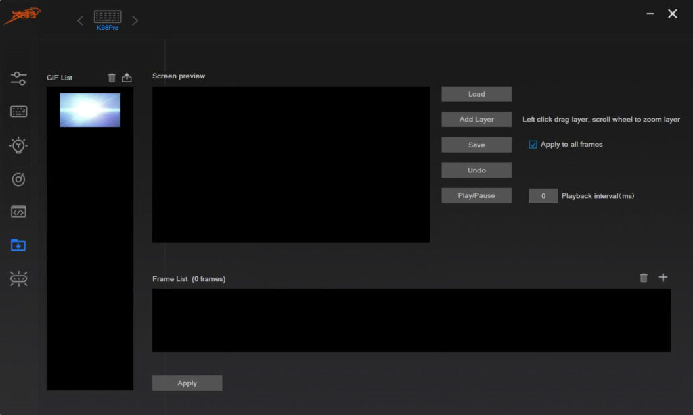Go to next device with right chevron
The height and width of the screenshot is (415, 693).
135,21
